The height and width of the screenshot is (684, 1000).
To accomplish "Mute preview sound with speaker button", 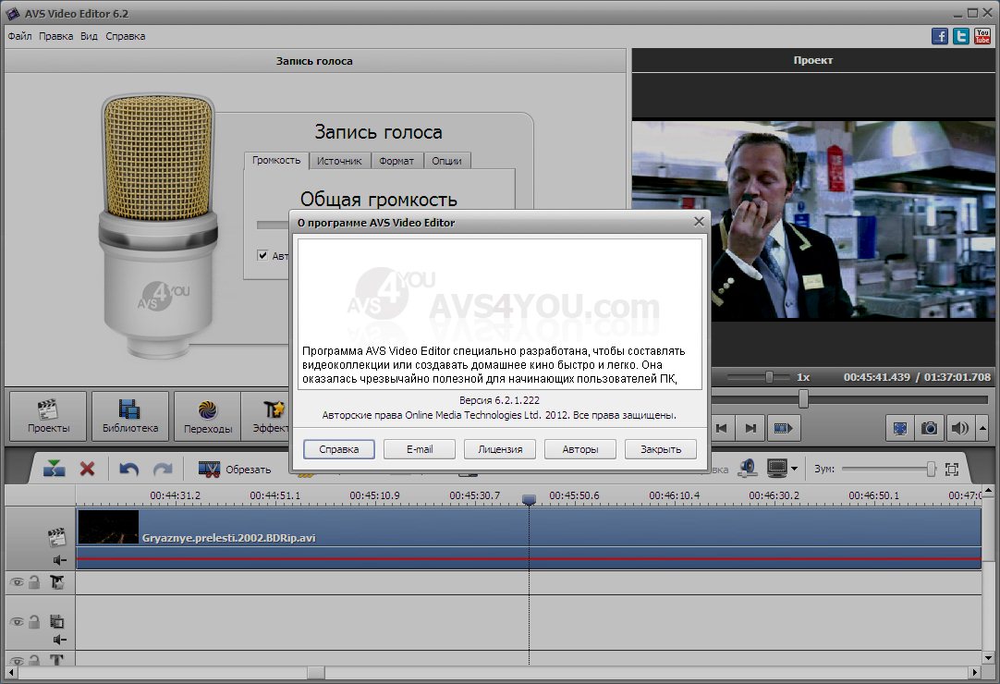I will point(959,428).
